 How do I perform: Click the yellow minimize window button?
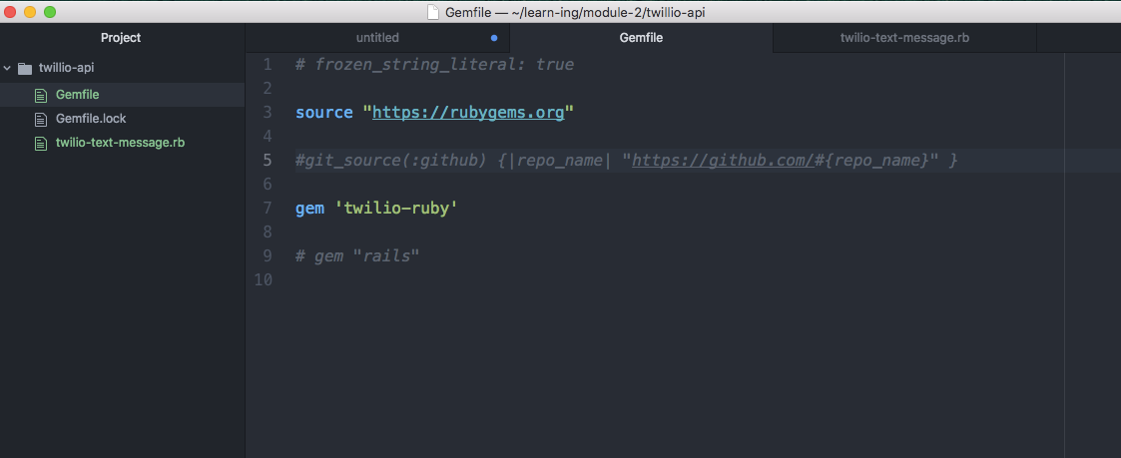(30, 12)
